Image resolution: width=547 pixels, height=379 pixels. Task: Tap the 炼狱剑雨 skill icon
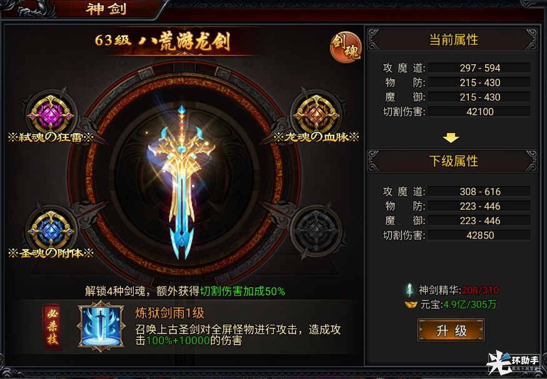point(101,326)
